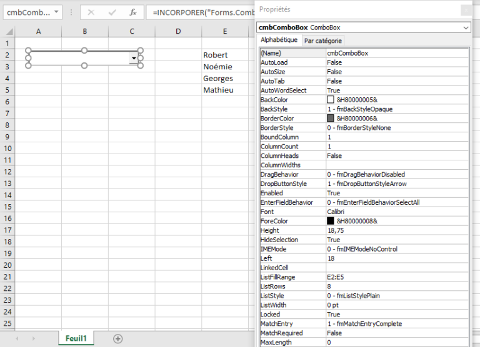The width and height of the screenshot is (480, 347).
Task: Click the fx Insert Function icon
Action: point(132,12)
